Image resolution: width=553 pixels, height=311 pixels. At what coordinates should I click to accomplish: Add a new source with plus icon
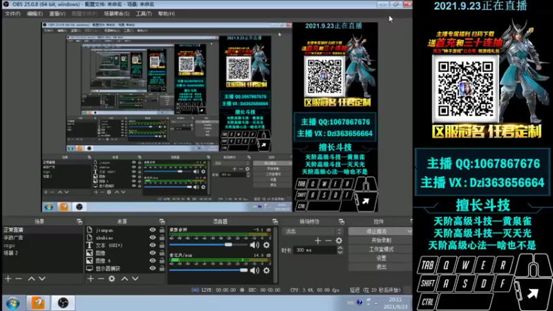(x=91, y=279)
